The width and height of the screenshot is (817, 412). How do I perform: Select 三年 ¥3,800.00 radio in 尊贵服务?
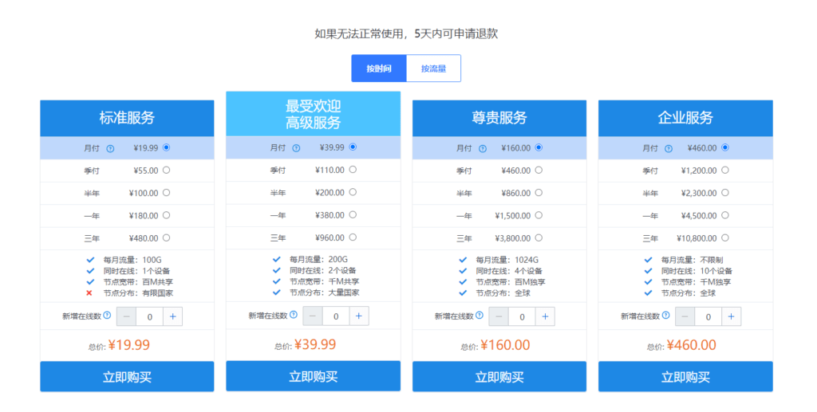point(539,237)
